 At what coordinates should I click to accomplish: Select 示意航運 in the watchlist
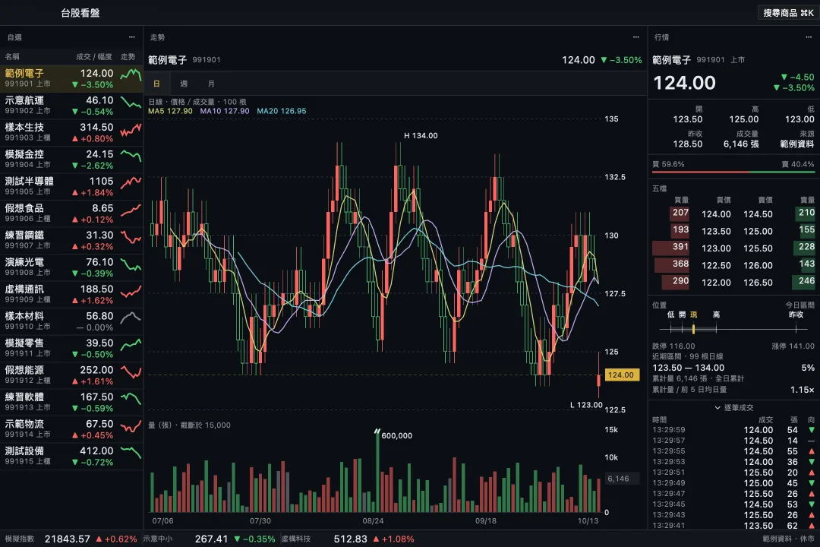click(71, 106)
